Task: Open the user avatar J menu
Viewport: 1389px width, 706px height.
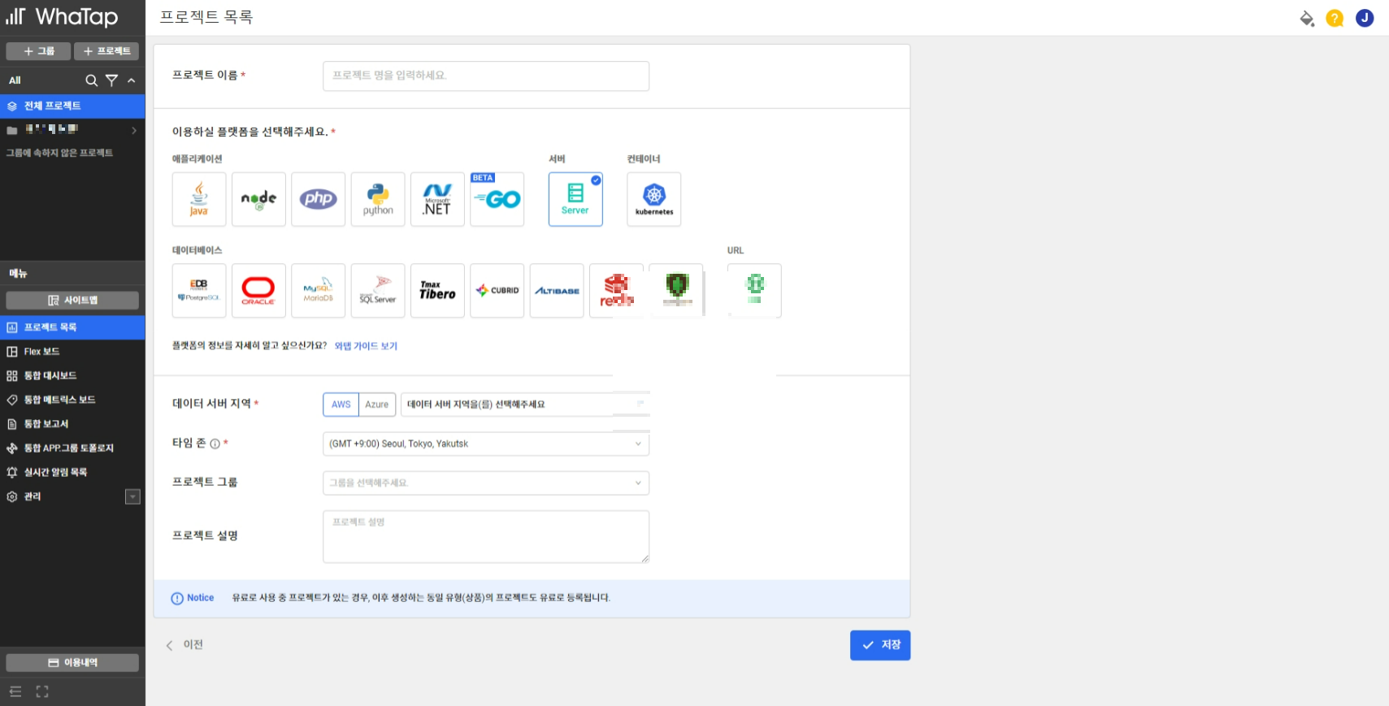Action: (x=1365, y=18)
